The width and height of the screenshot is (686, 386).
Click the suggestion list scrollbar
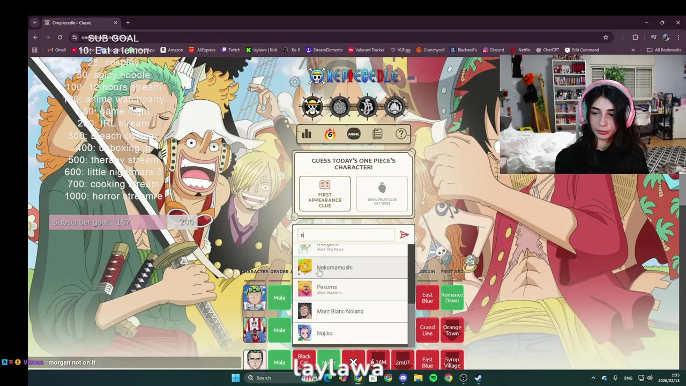click(x=411, y=273)
